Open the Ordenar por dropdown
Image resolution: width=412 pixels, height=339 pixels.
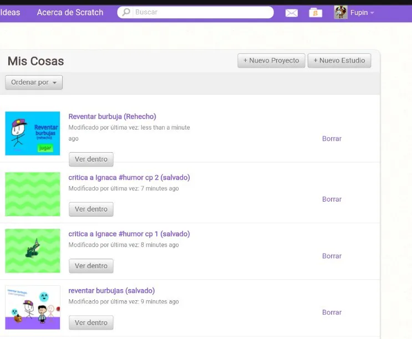(x=34, y=83)
